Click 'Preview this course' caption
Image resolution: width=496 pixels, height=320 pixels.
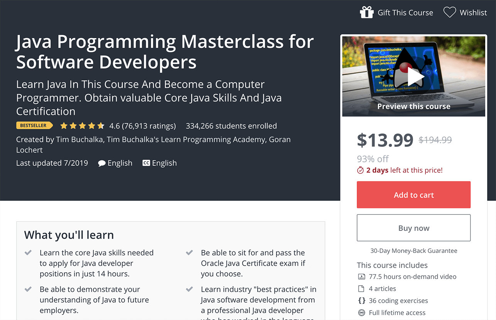414,106
